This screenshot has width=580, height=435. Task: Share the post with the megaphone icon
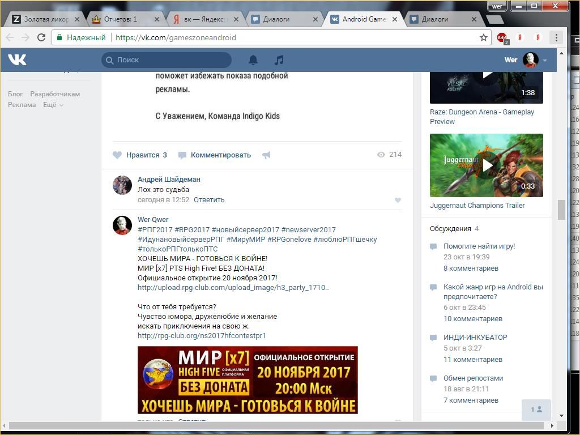(x=266, y=155)
